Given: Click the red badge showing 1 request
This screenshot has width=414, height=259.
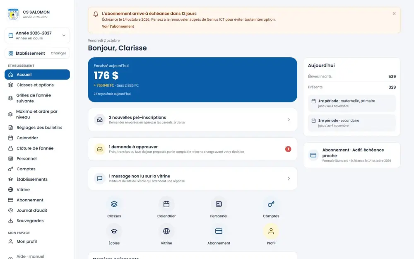Looking at the screenshot, I should tap(288, 149).
